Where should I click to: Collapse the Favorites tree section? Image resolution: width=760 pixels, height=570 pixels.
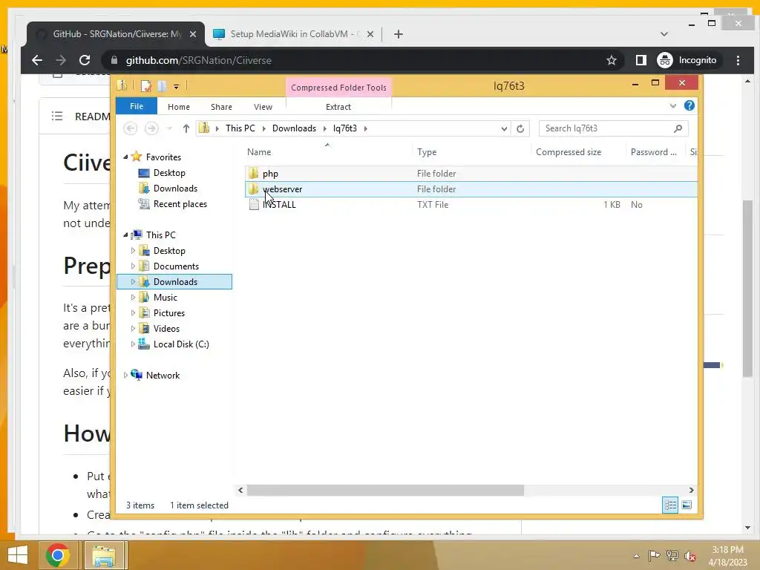pos(125,157)
